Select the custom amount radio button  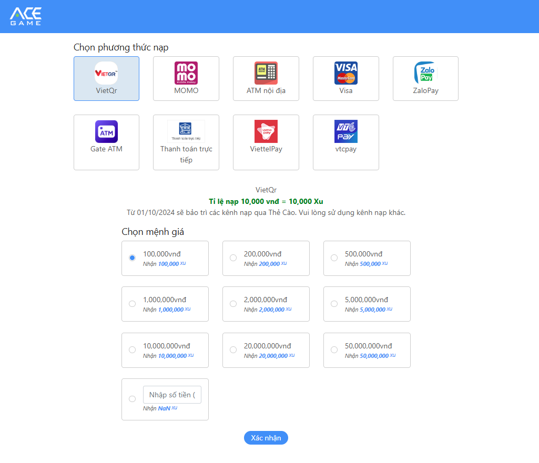click(132, 399)
